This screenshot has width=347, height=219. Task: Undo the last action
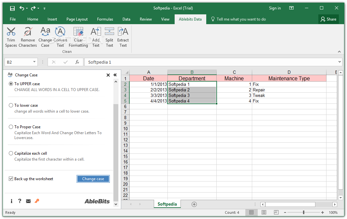pyautogui.click(x=22, y=8)
